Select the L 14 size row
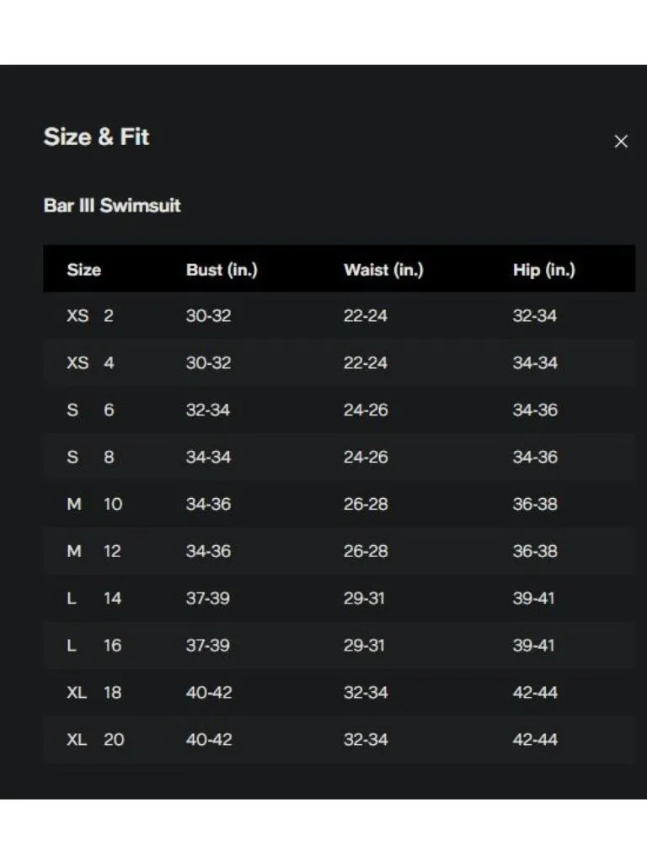Screen dimensions: 647x863 click(x=339, y=598)
